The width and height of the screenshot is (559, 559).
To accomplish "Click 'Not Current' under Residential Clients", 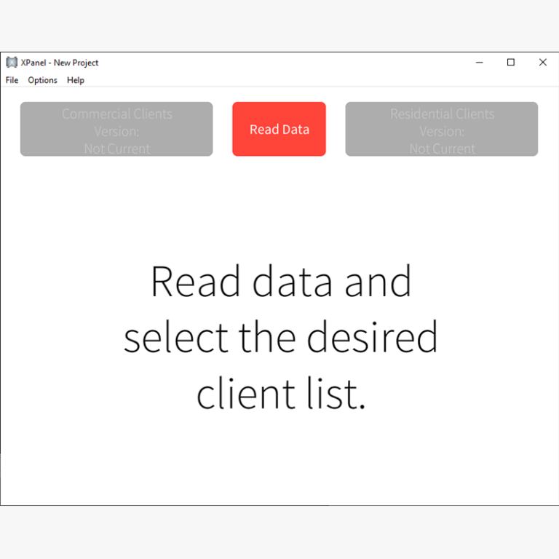I will (x=442, y=148).
